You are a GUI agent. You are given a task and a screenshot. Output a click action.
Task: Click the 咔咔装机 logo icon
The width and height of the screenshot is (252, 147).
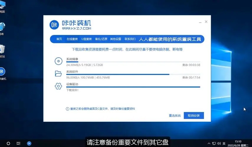[54, 25]
